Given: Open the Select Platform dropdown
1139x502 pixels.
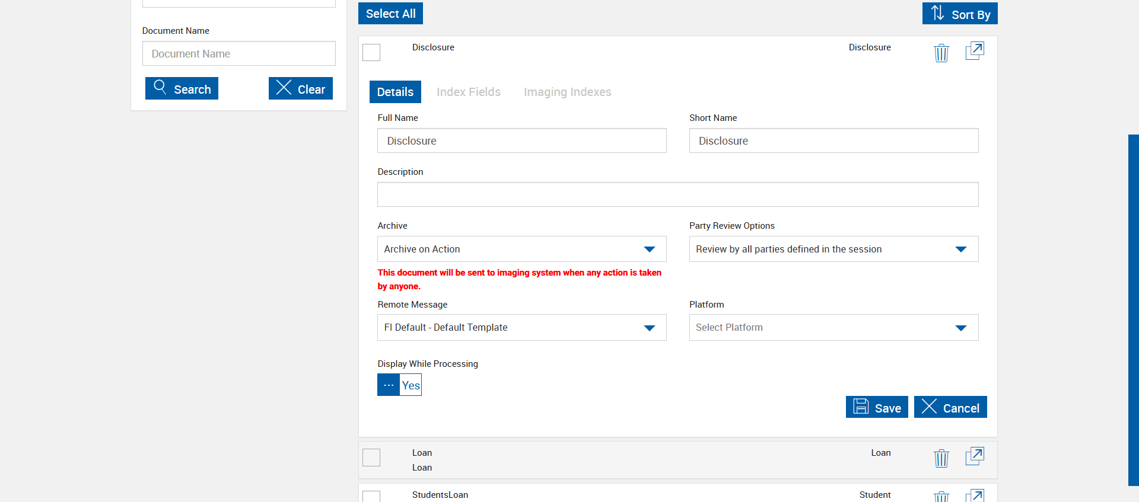Looking at the screenshot, I should 833,328.
